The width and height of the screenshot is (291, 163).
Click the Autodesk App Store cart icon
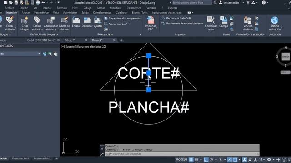pos(248,3)
